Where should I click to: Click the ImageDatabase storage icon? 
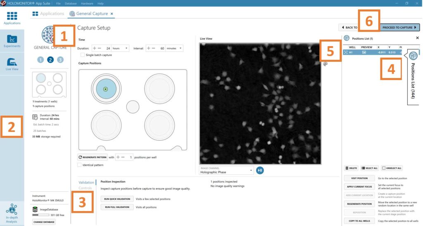pos(35,210)
